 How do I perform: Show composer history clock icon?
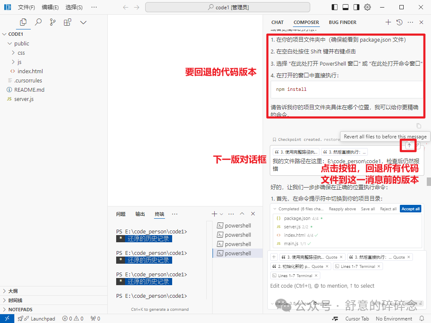(399, 22)
